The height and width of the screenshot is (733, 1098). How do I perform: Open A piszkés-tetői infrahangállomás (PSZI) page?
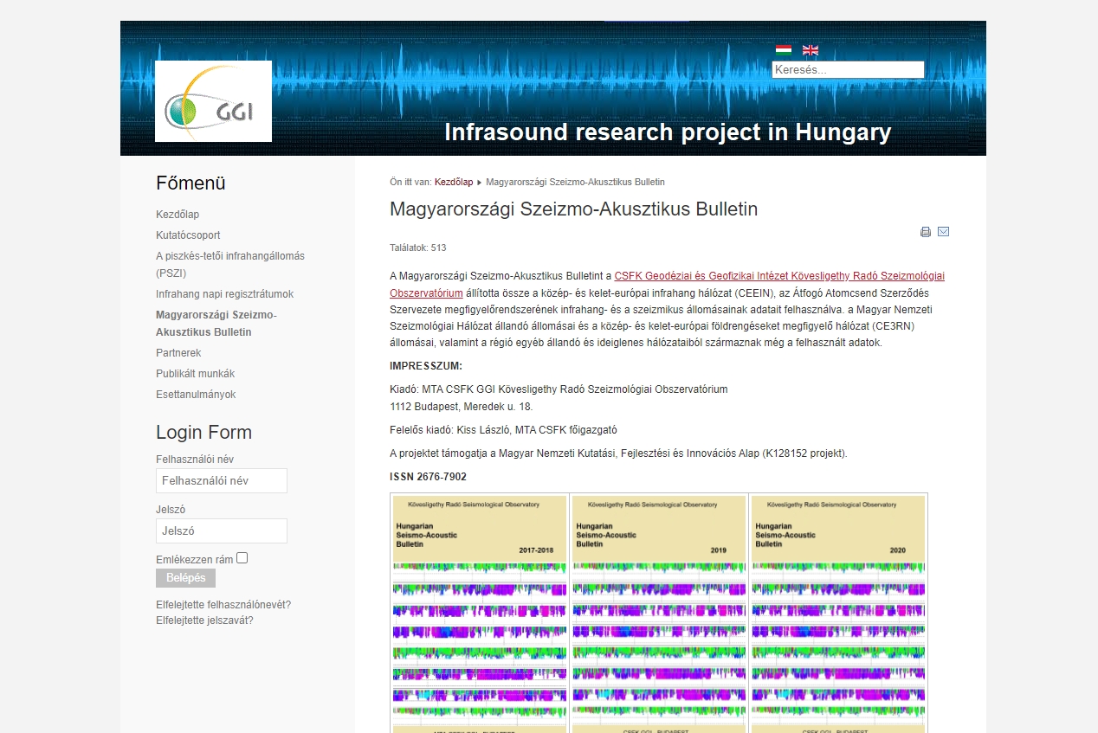[x=230, y=265]
